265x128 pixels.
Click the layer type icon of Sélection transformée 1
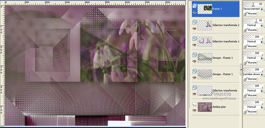click(195, 39)
